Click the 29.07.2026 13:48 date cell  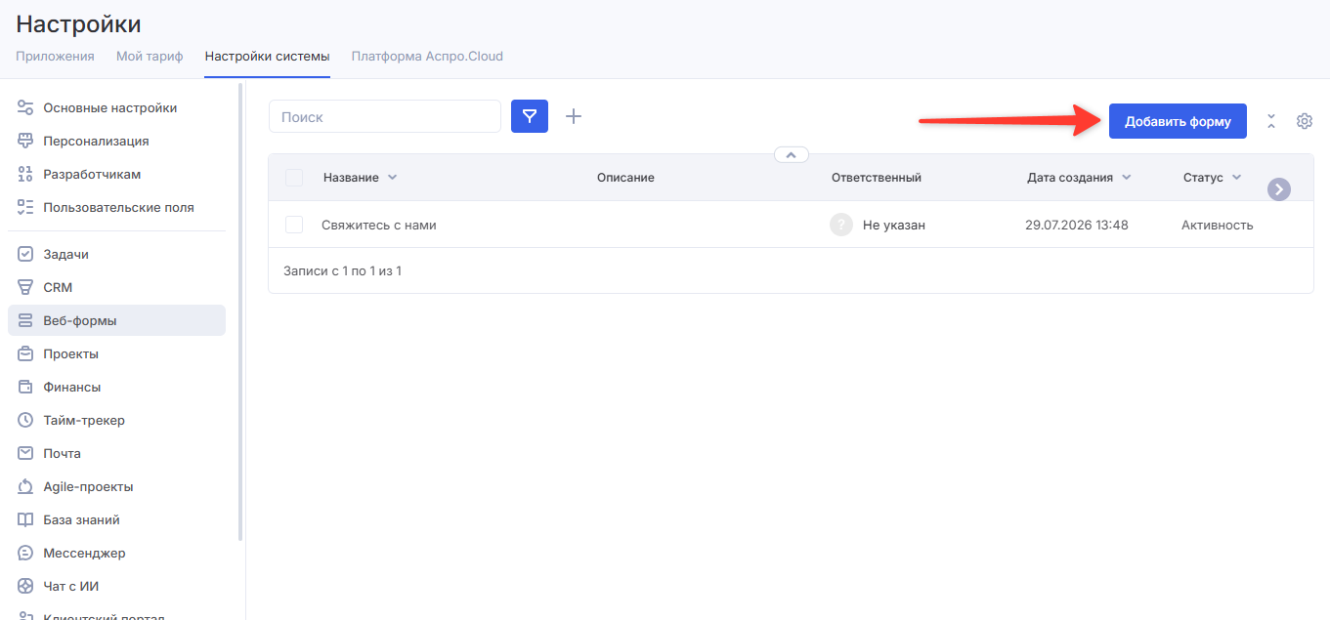point(1077,225)
